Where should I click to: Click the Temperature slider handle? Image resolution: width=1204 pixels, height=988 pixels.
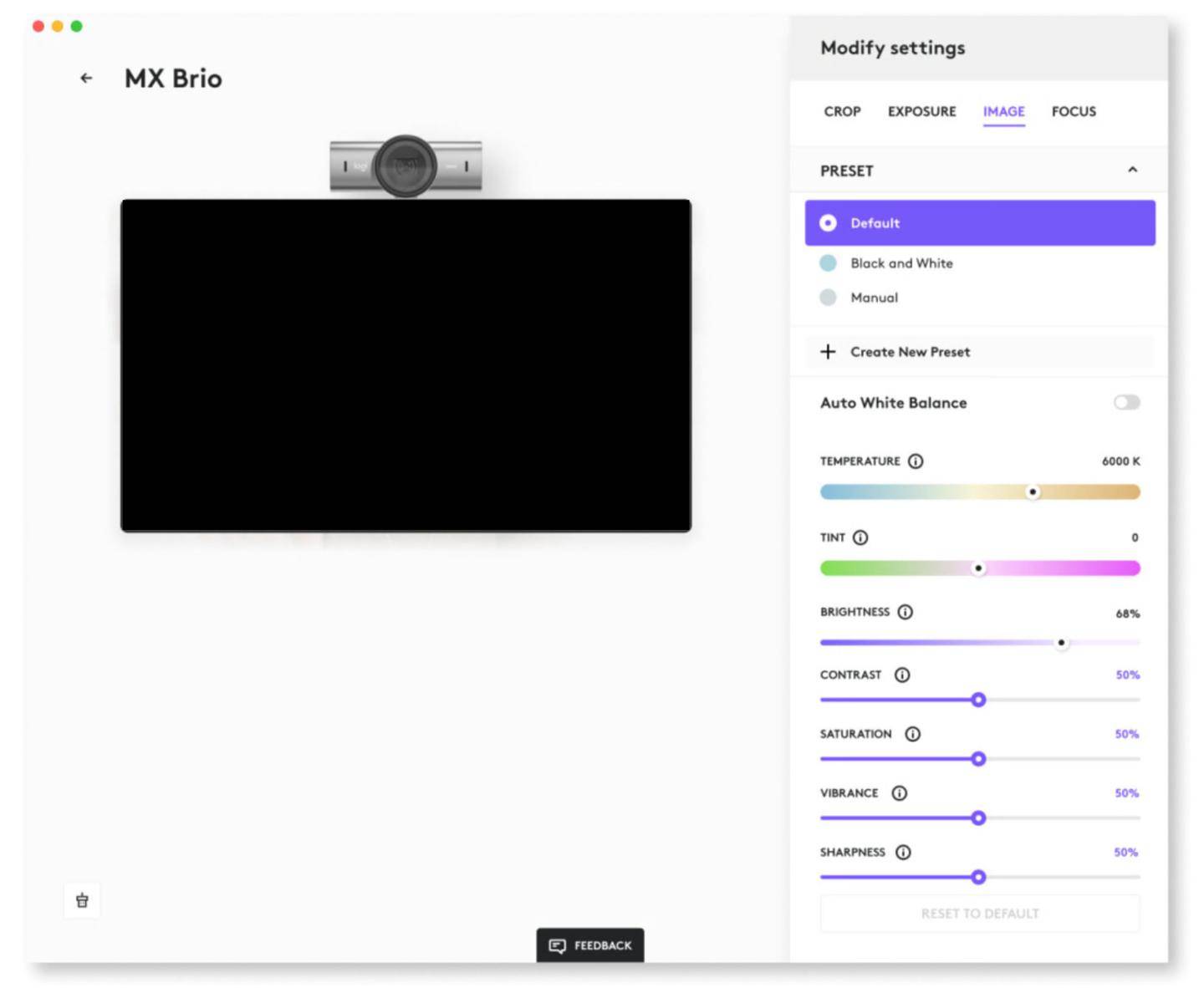point(1033,492)
